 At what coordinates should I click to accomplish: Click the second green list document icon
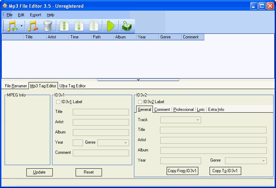(x=79, y=26)
